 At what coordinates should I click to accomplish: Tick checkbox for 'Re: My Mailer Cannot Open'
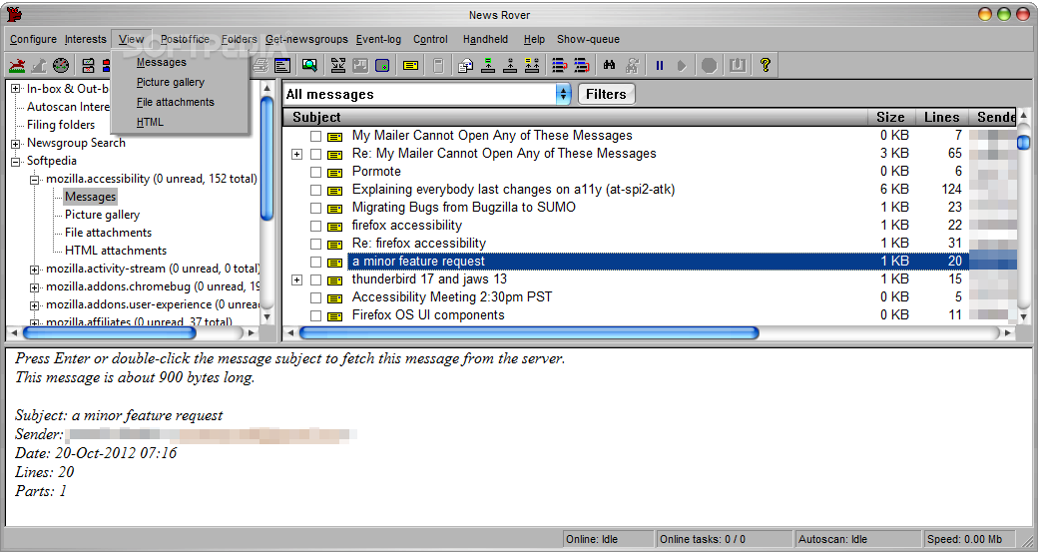(x=315, y=154)
